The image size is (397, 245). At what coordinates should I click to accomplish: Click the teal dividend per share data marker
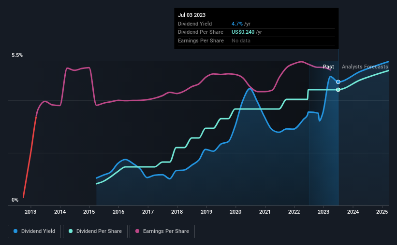[338, 90]
